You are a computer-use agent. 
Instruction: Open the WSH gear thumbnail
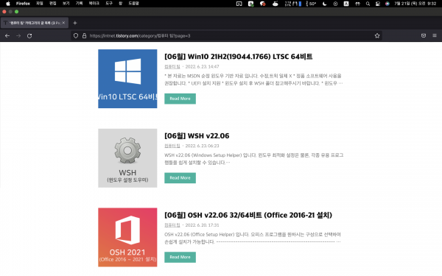coord(127,158)
